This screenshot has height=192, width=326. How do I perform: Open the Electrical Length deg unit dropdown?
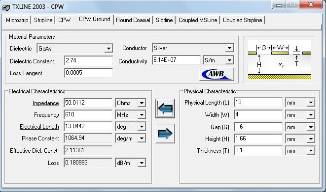tap(131, 126)
